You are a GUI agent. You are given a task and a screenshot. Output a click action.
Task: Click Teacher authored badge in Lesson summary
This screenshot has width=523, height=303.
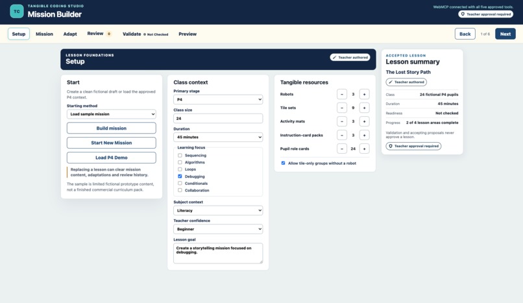tap(406, 82)
